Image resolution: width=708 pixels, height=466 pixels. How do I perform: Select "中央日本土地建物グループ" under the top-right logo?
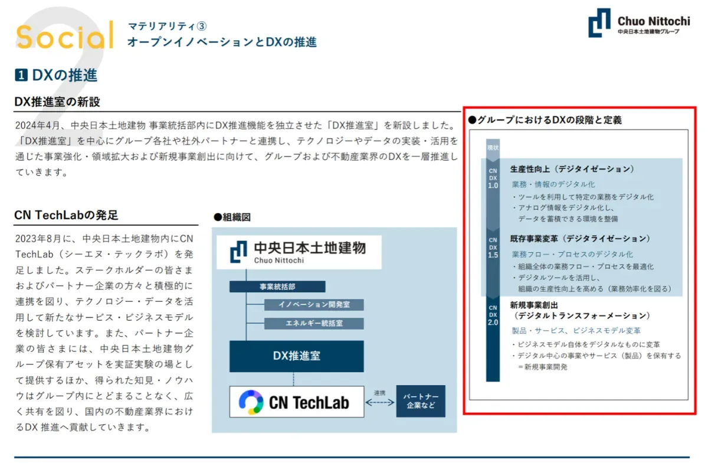tap(648, 31)
